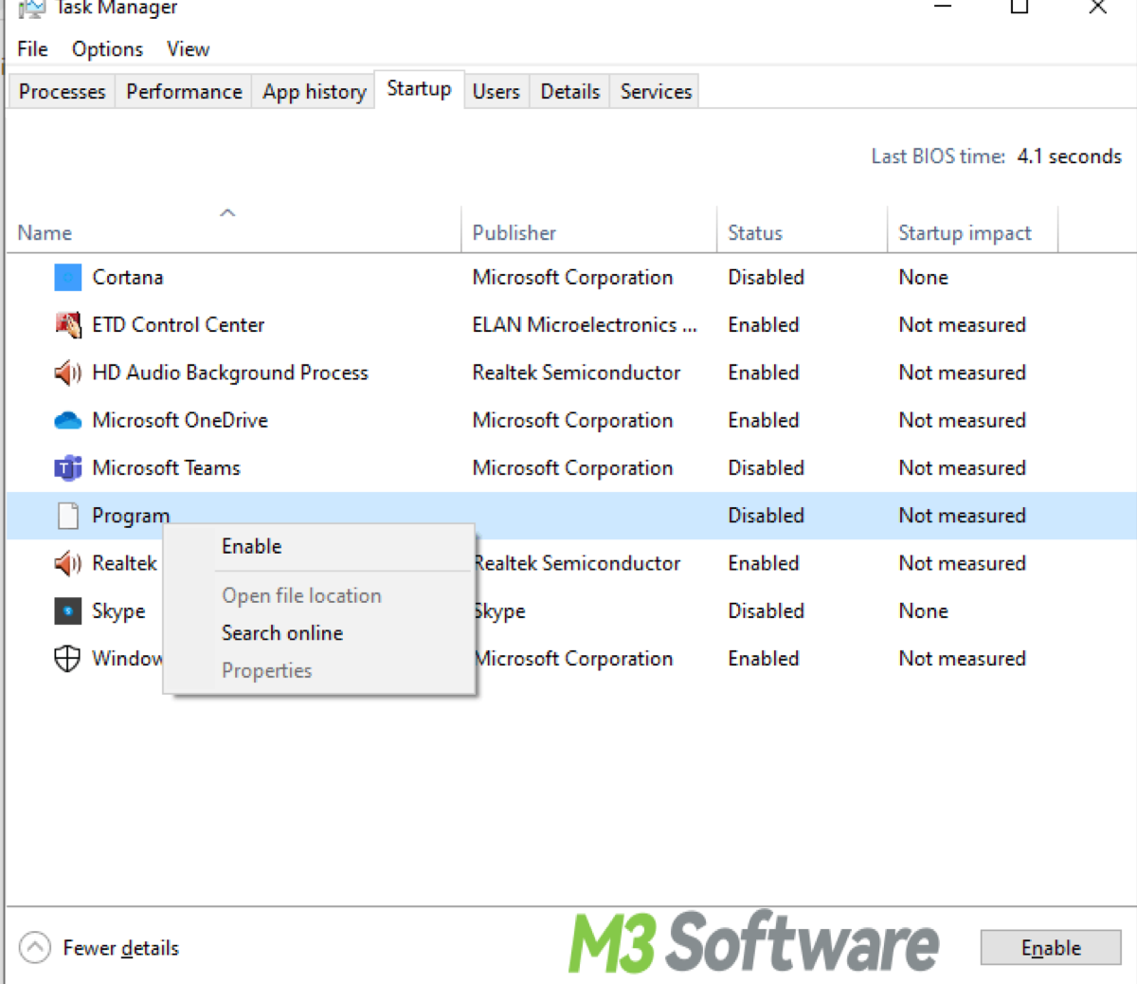The image size is (1137, 984).
Task: Switch to the Users tab
Action: tap(496, 92)
